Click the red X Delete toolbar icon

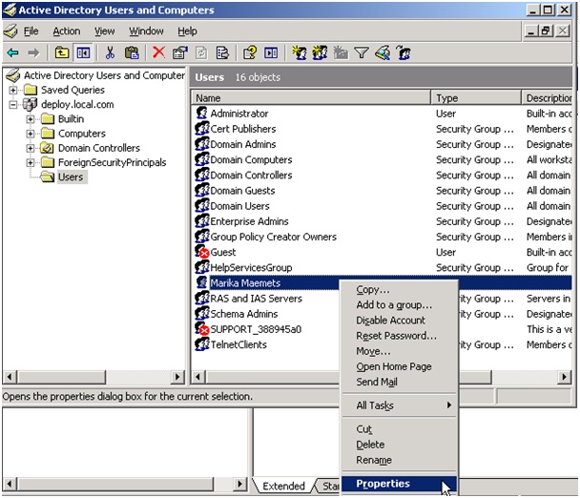click(x=158, y=52)
